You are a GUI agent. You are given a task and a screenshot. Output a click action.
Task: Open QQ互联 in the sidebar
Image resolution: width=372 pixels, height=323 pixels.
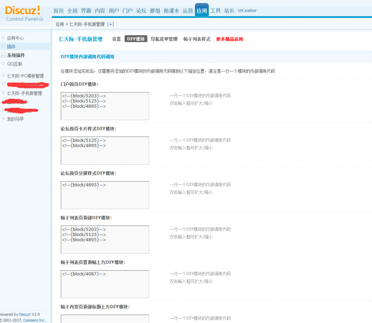pos(14,64)
